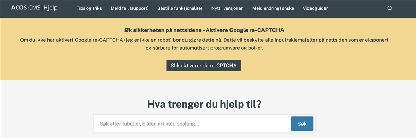This screenshot has height=138, width=416.
Task: Open the Videoguider section
Action: click(315, 8)
